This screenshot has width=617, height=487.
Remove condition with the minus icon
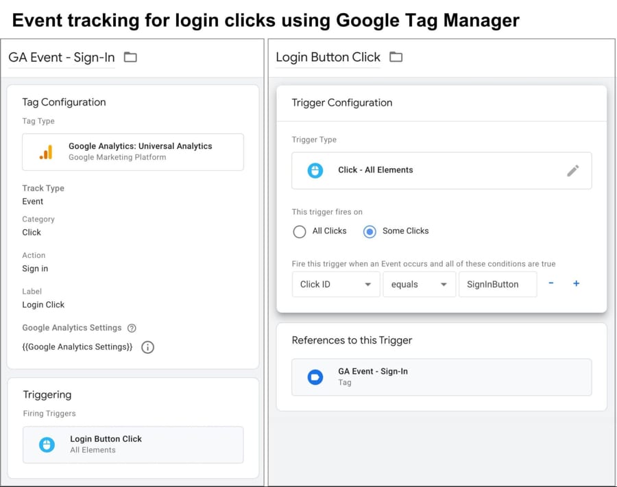[551, 283]
